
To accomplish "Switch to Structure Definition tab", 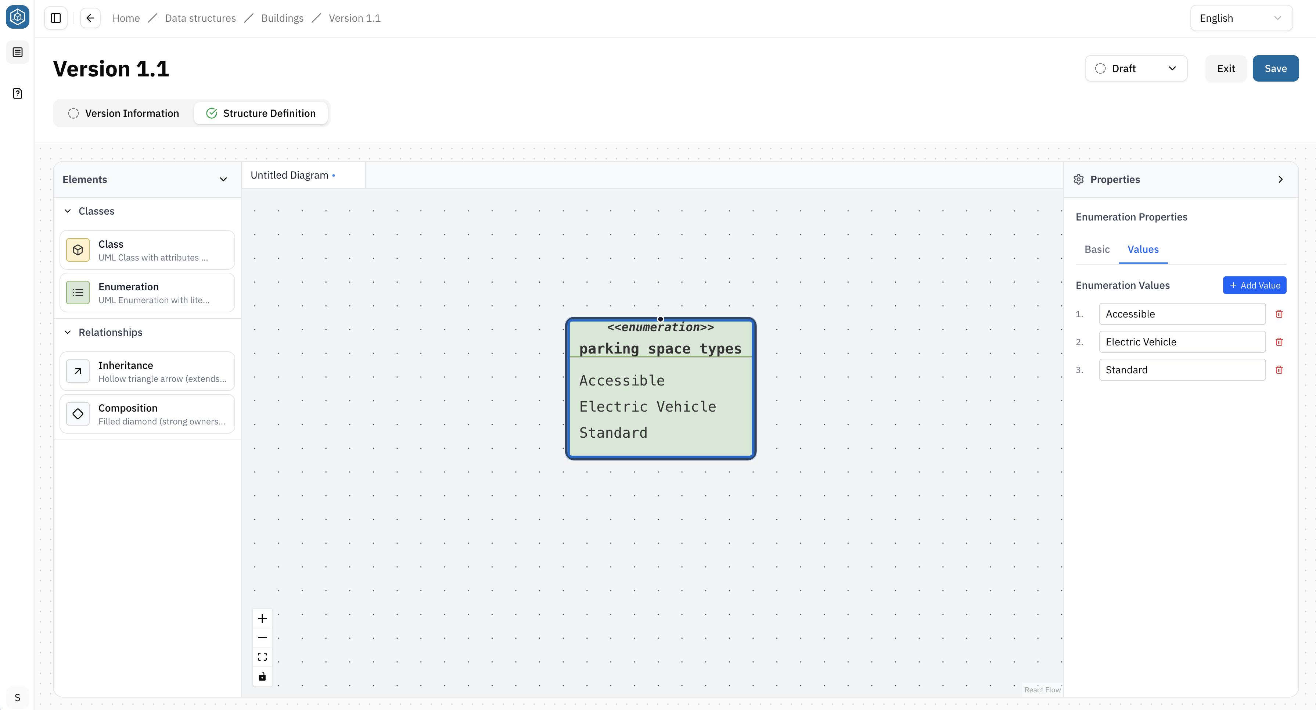I will (x=261, y=113).
